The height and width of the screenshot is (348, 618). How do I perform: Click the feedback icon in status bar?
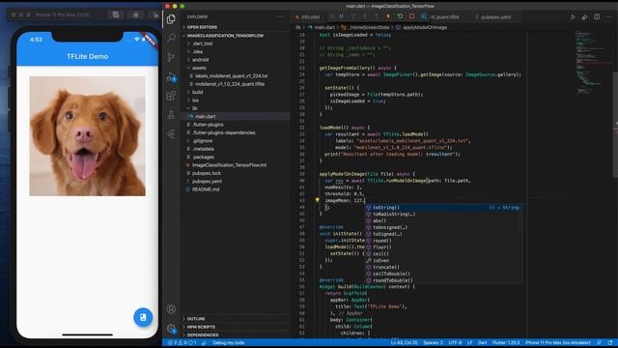pos(599,343)
